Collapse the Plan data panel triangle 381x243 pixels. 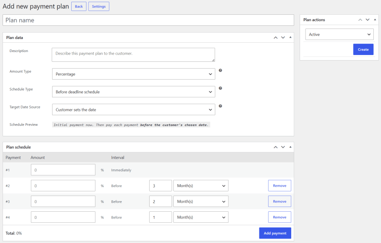tap(290, 37)
